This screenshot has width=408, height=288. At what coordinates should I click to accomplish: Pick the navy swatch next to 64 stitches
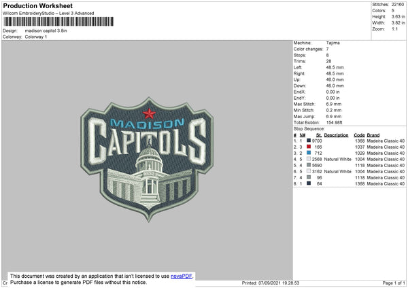coord(309,183)
